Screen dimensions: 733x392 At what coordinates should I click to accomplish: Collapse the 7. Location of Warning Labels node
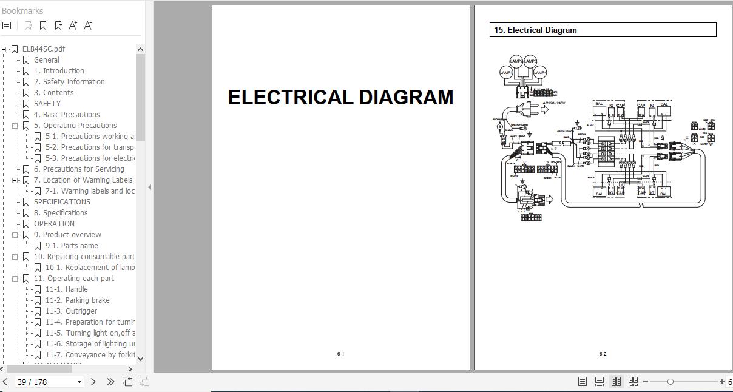15,180
